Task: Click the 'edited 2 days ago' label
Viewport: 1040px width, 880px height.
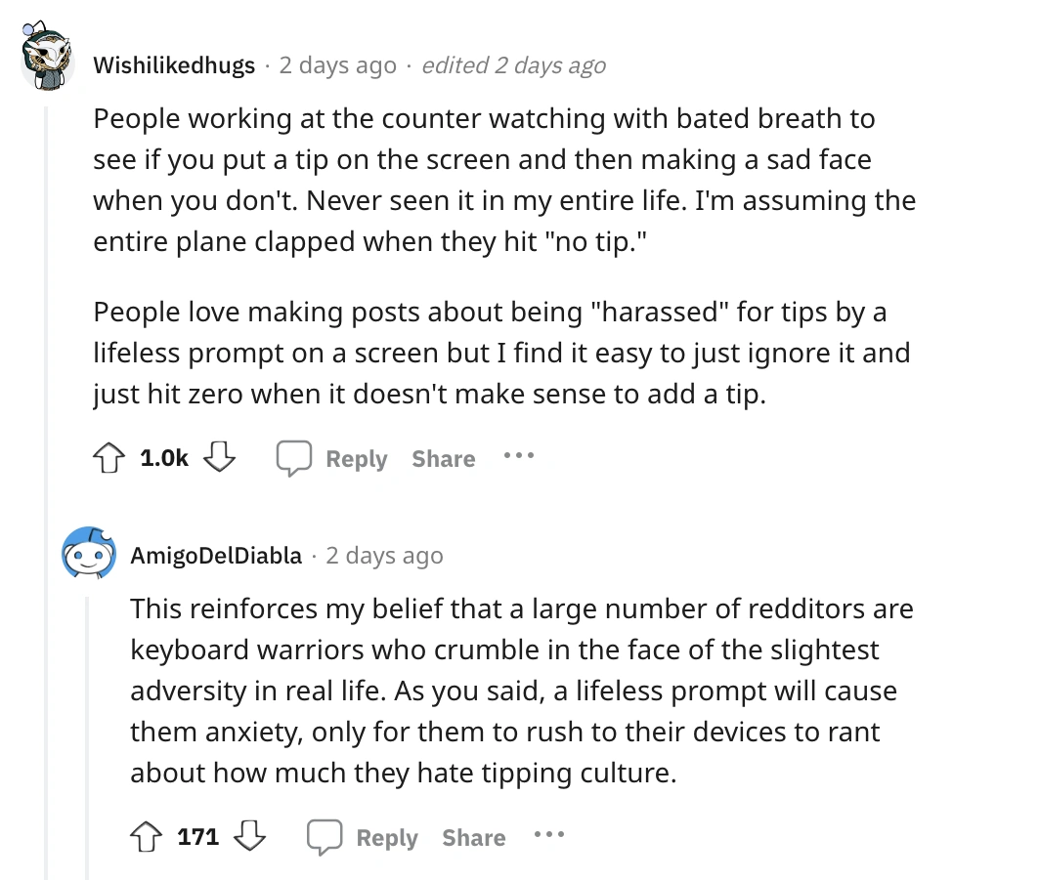Action: click(514, 65)
